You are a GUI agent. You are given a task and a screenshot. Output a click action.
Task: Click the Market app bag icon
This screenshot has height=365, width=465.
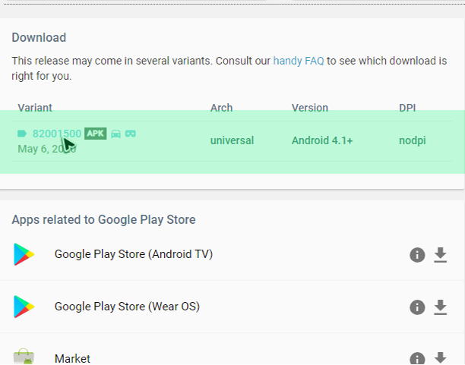click(x=24, y=357)
